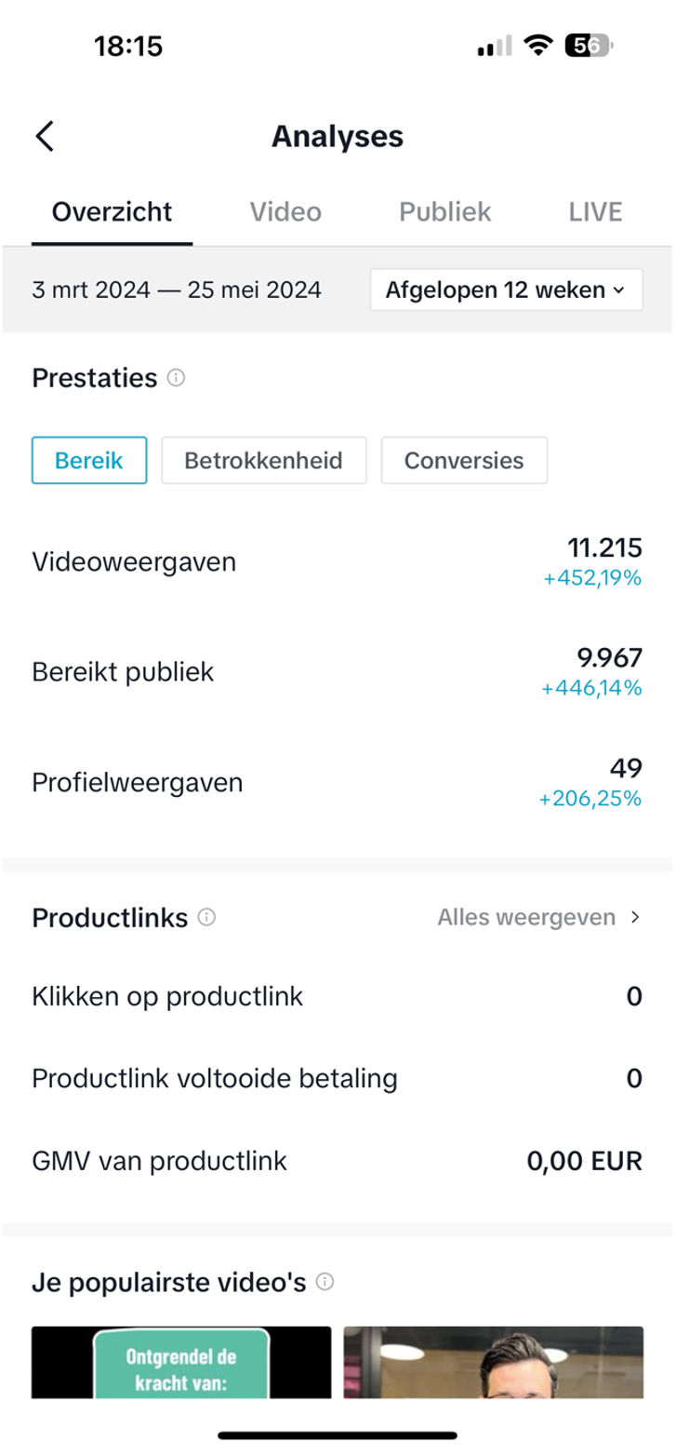The width and height of the screenshot is (676, 1456).
Task: Open the video thumbnail showing a man
Action: (x=493, y=1362)
